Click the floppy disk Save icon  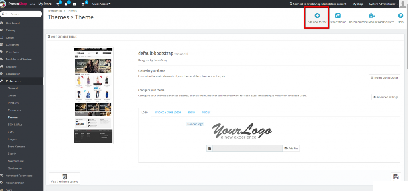click(x=396, y=177)
